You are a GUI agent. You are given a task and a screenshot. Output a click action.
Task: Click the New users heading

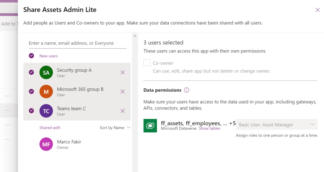tap(49, 56)
